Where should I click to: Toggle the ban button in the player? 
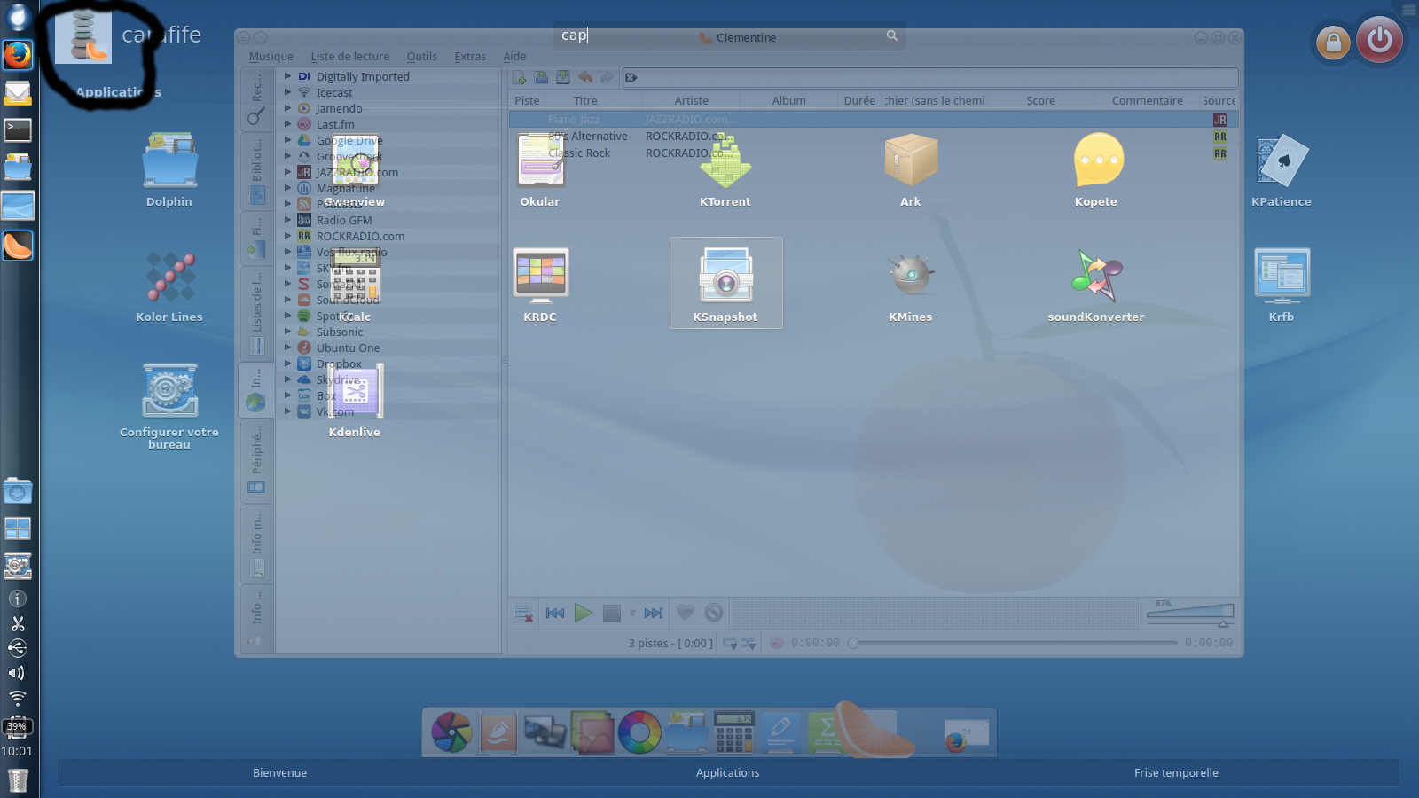pos(714,613)
